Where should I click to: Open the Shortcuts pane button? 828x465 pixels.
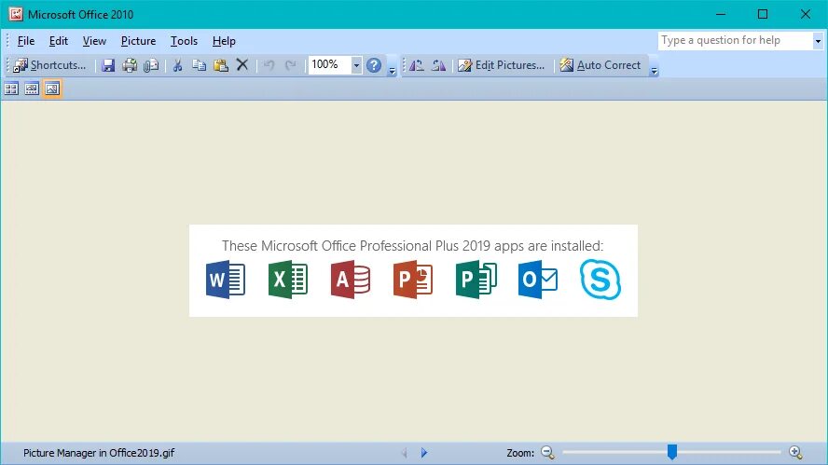pyautogui.click(x=49, y=65)
